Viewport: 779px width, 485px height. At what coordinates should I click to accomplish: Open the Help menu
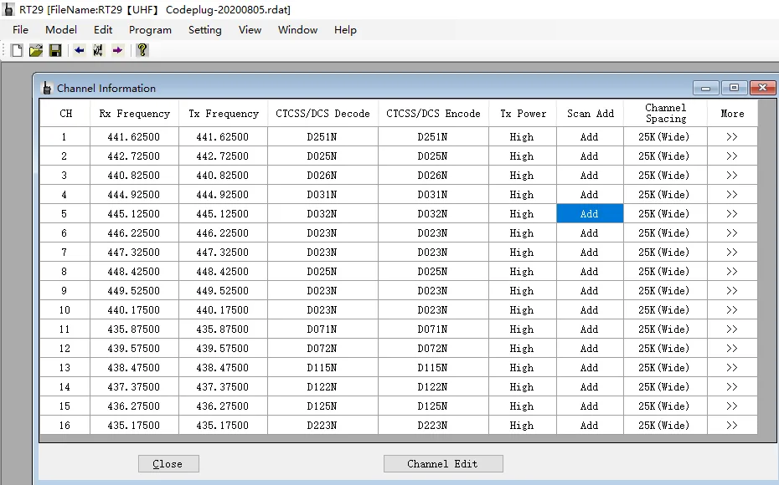[345, 30]
